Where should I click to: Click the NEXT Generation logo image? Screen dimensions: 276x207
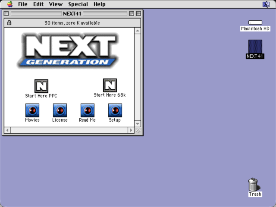click(68, 50)
